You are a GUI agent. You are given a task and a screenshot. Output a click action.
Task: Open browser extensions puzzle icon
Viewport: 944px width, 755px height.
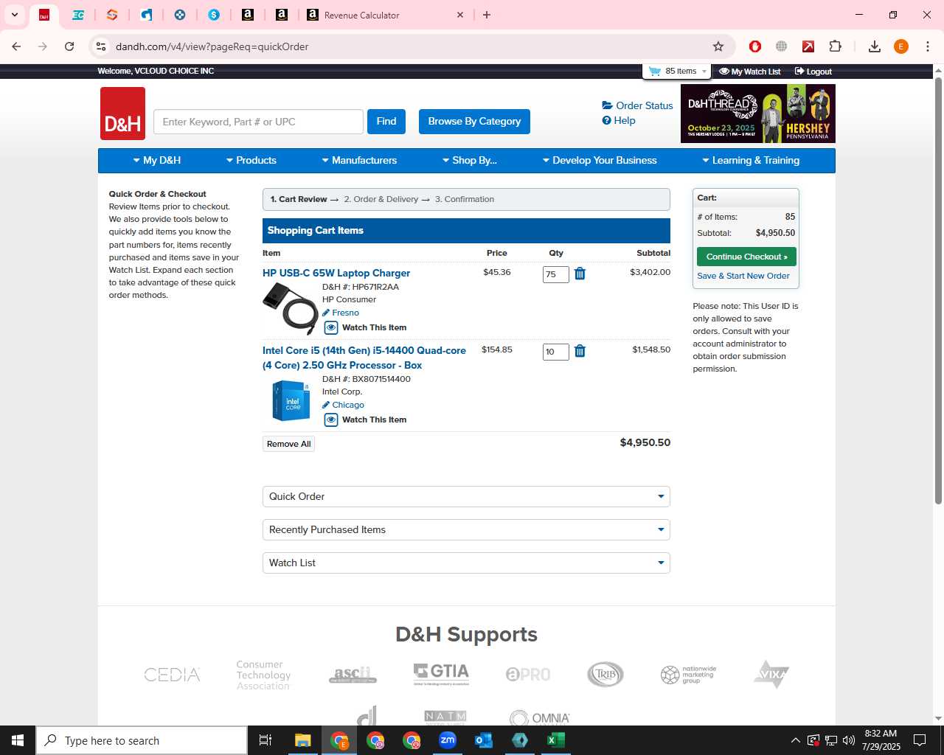(835, 46)
